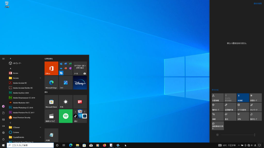Screen dimensions: 264x148
Task: Launch Adobe Photoshop CC 2019
Action: 23,108
